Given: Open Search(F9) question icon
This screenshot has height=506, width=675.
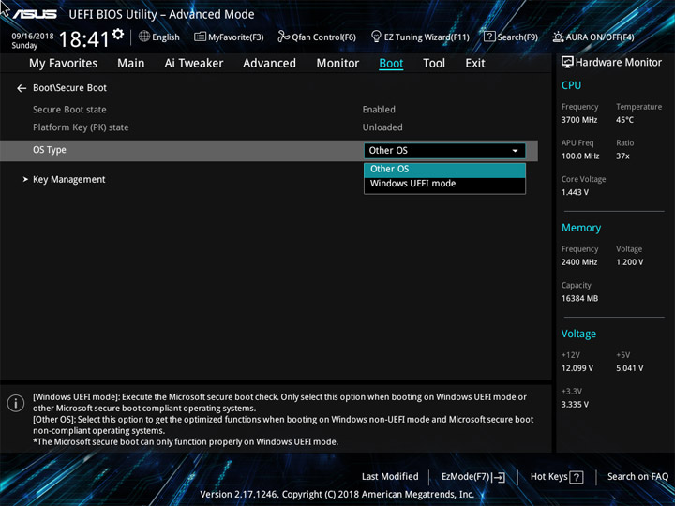Looking at the screenshot, I should point(489,37).
